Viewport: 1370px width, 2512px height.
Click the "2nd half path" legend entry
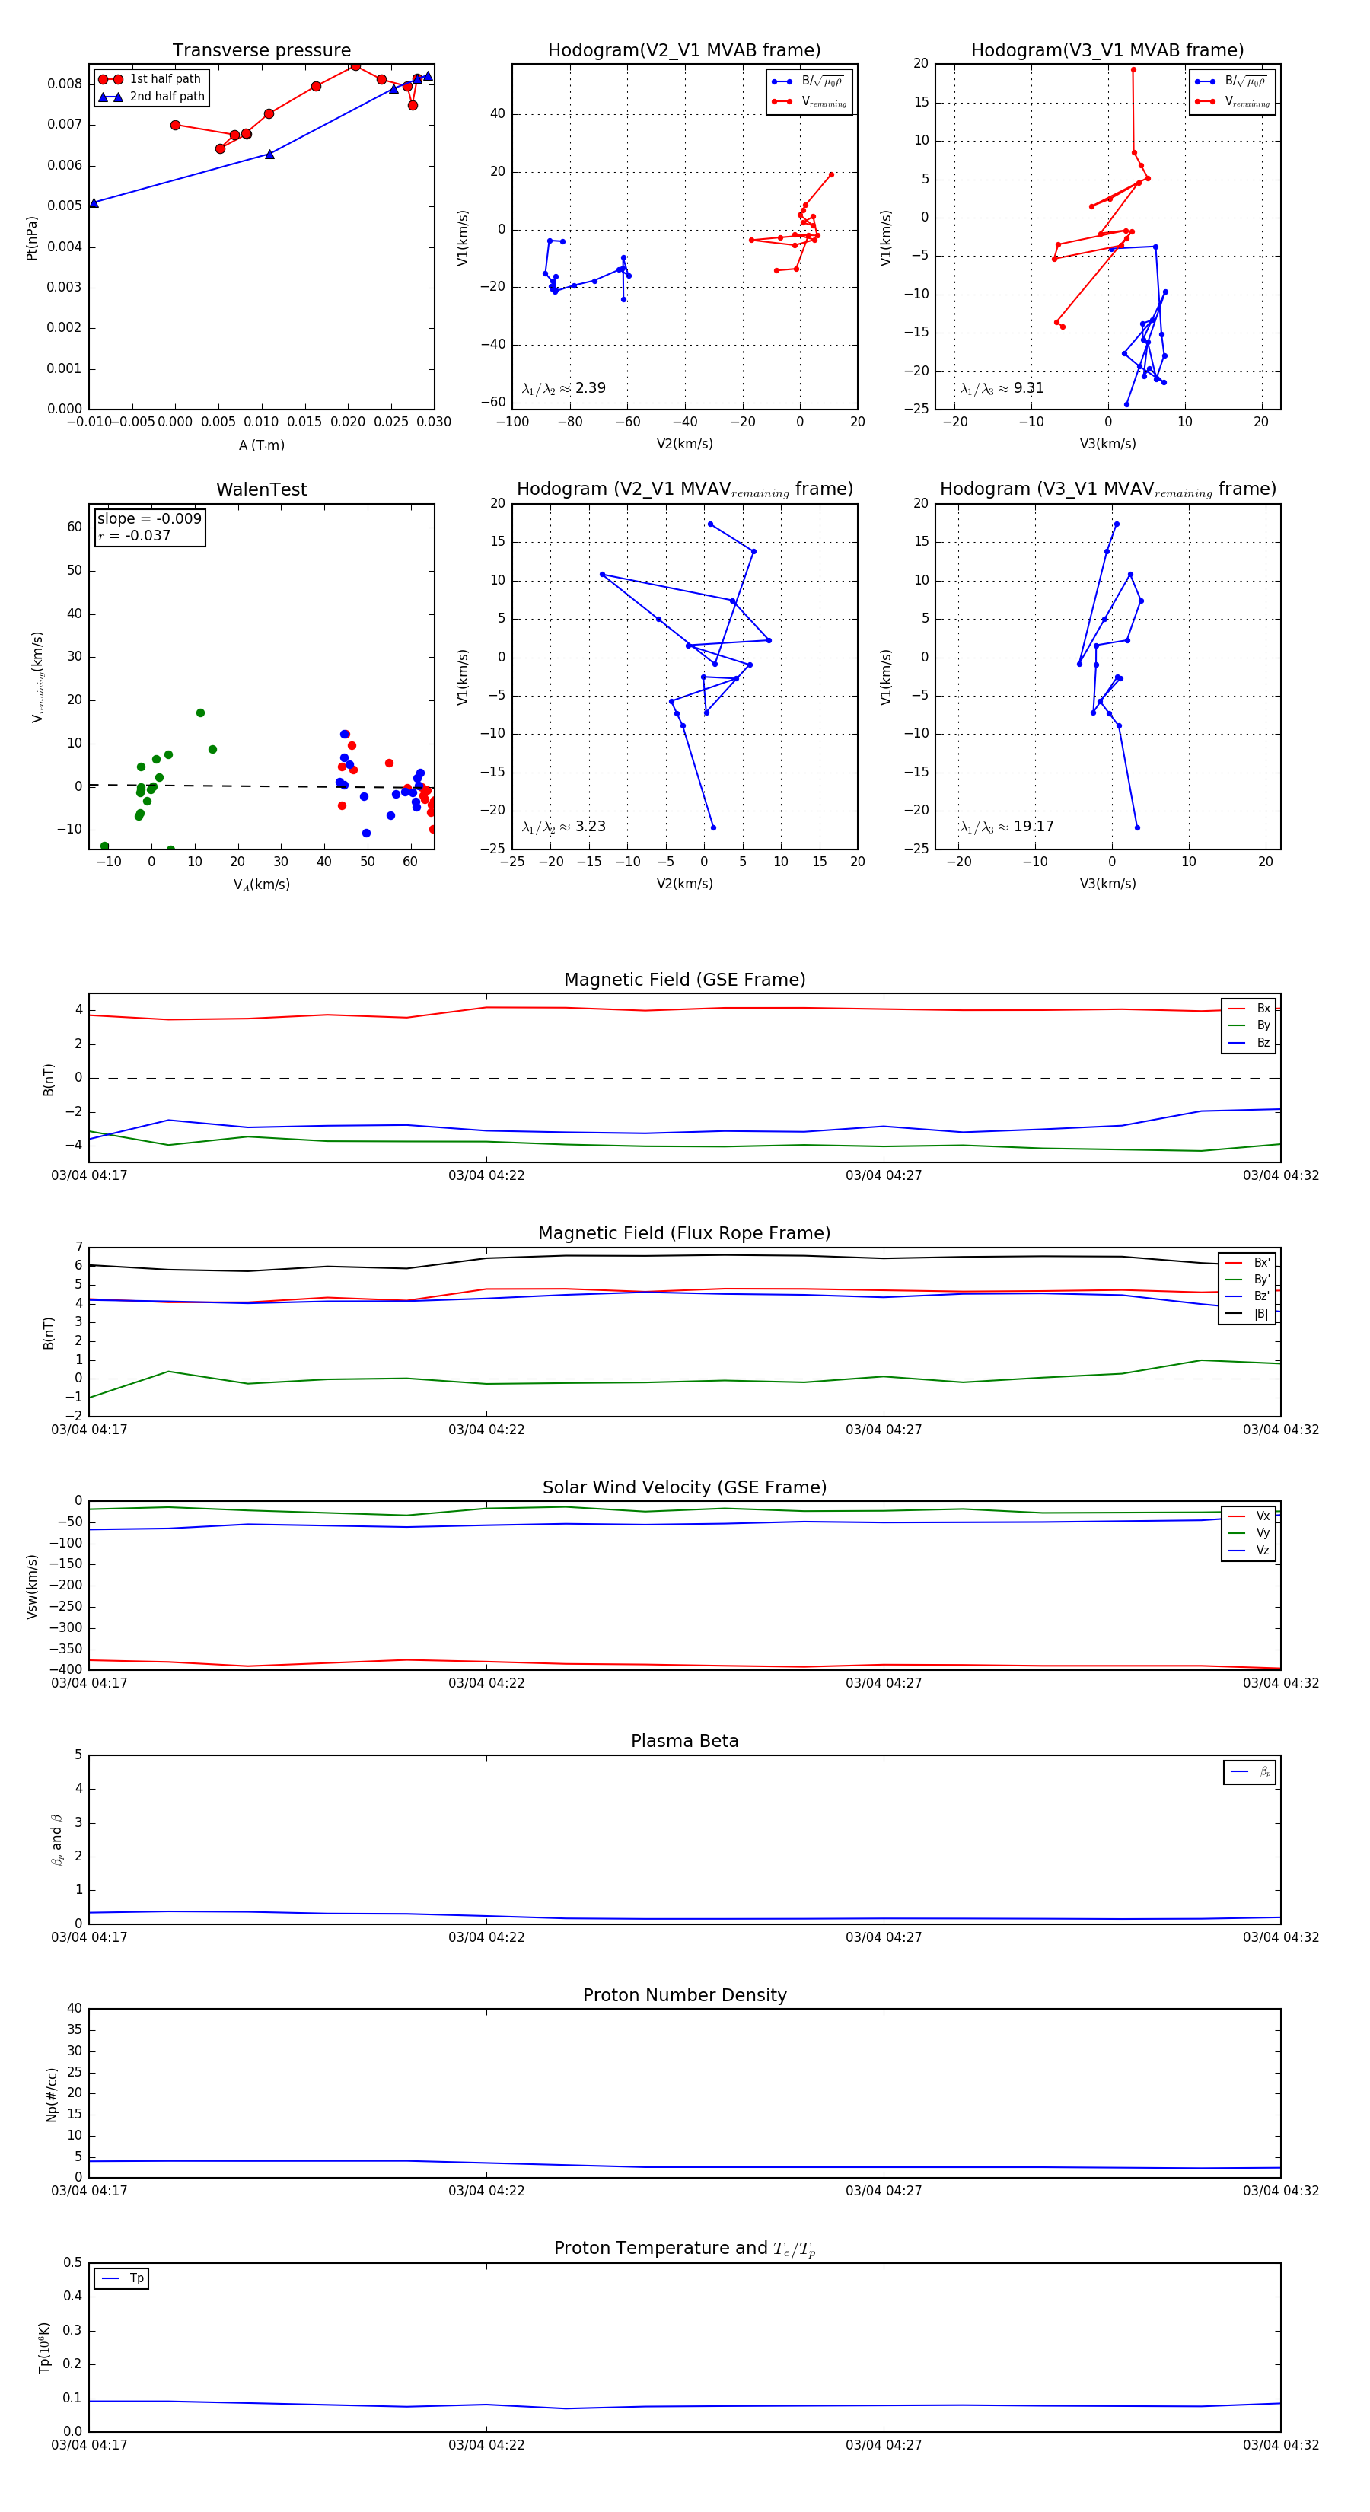coord(152,97)
